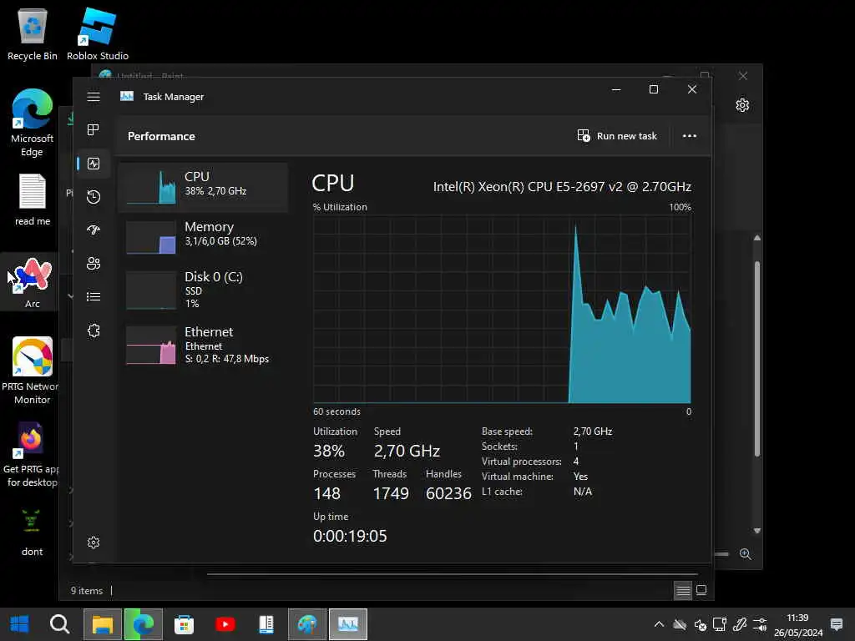Click the Handles value 60236

click(x=448, y=494)
